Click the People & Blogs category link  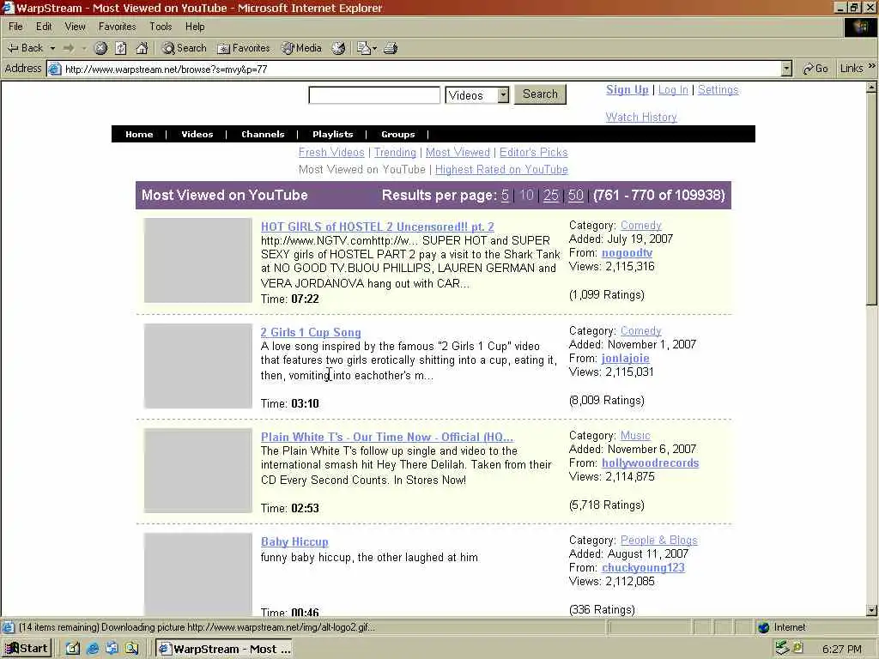pos(659,541)
